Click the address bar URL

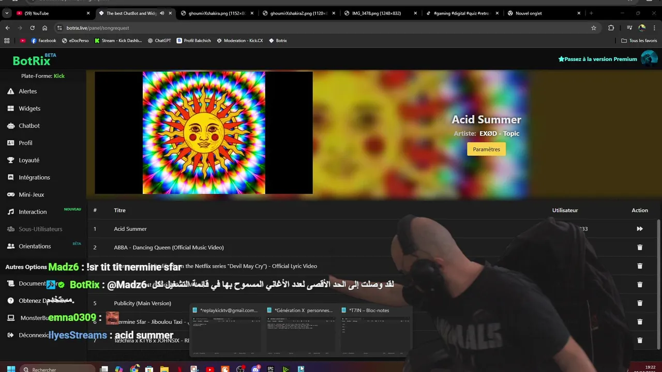[x=98, y=28]
